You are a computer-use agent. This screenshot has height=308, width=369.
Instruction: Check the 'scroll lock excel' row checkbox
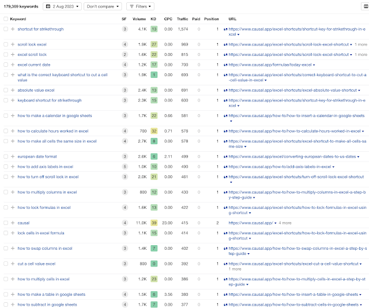coord(6,44)
